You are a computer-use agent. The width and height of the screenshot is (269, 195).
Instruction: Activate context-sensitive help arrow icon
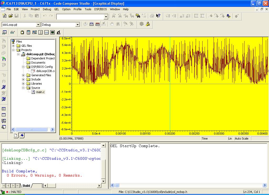[x=158, y=16]
